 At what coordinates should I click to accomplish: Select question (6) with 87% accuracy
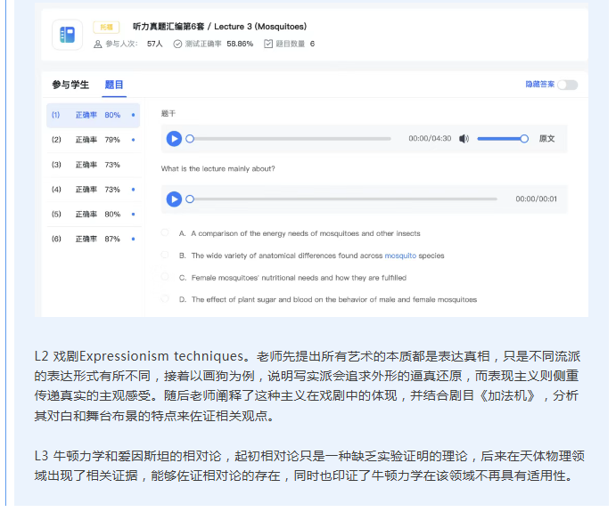coord(93,239)
